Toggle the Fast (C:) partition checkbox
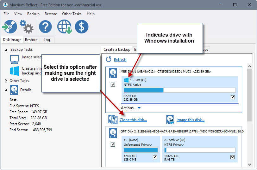Image resolution: width=257 pixels, height=170 pixels. [233, 97]
